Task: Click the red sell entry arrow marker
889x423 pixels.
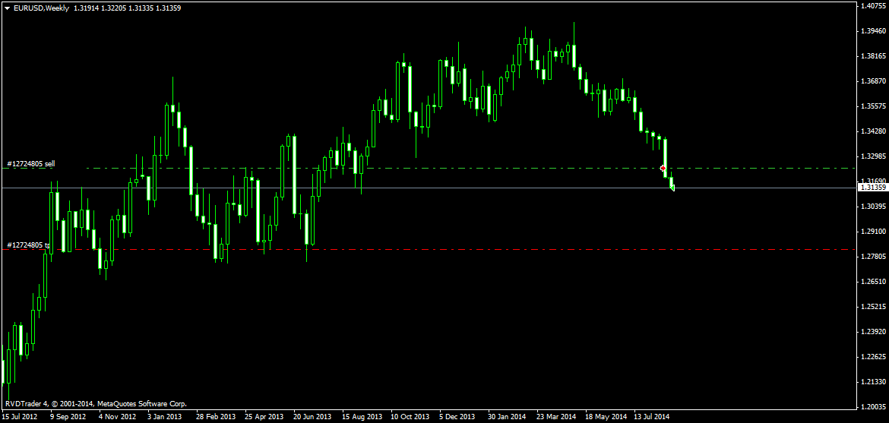Action: tap(663, 168)
